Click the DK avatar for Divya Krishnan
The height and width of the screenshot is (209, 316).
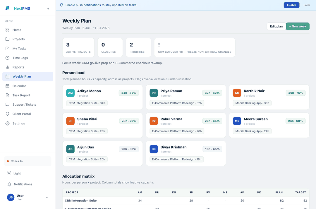(154, 149)
